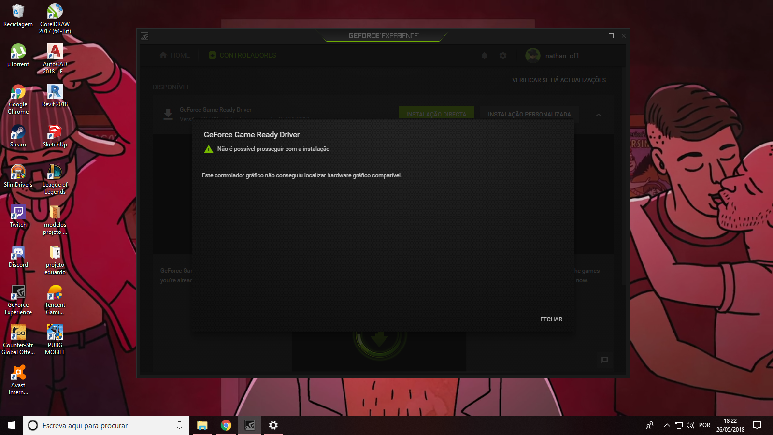
Task: Open Revit 2018 desktop shortcut
Action: 55,96
